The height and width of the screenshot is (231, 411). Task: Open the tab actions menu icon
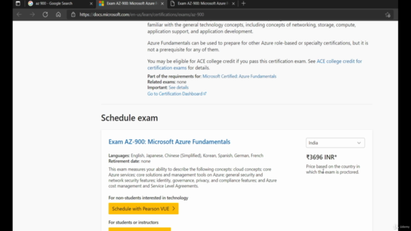pyautogui.click(x=18, y=3)
